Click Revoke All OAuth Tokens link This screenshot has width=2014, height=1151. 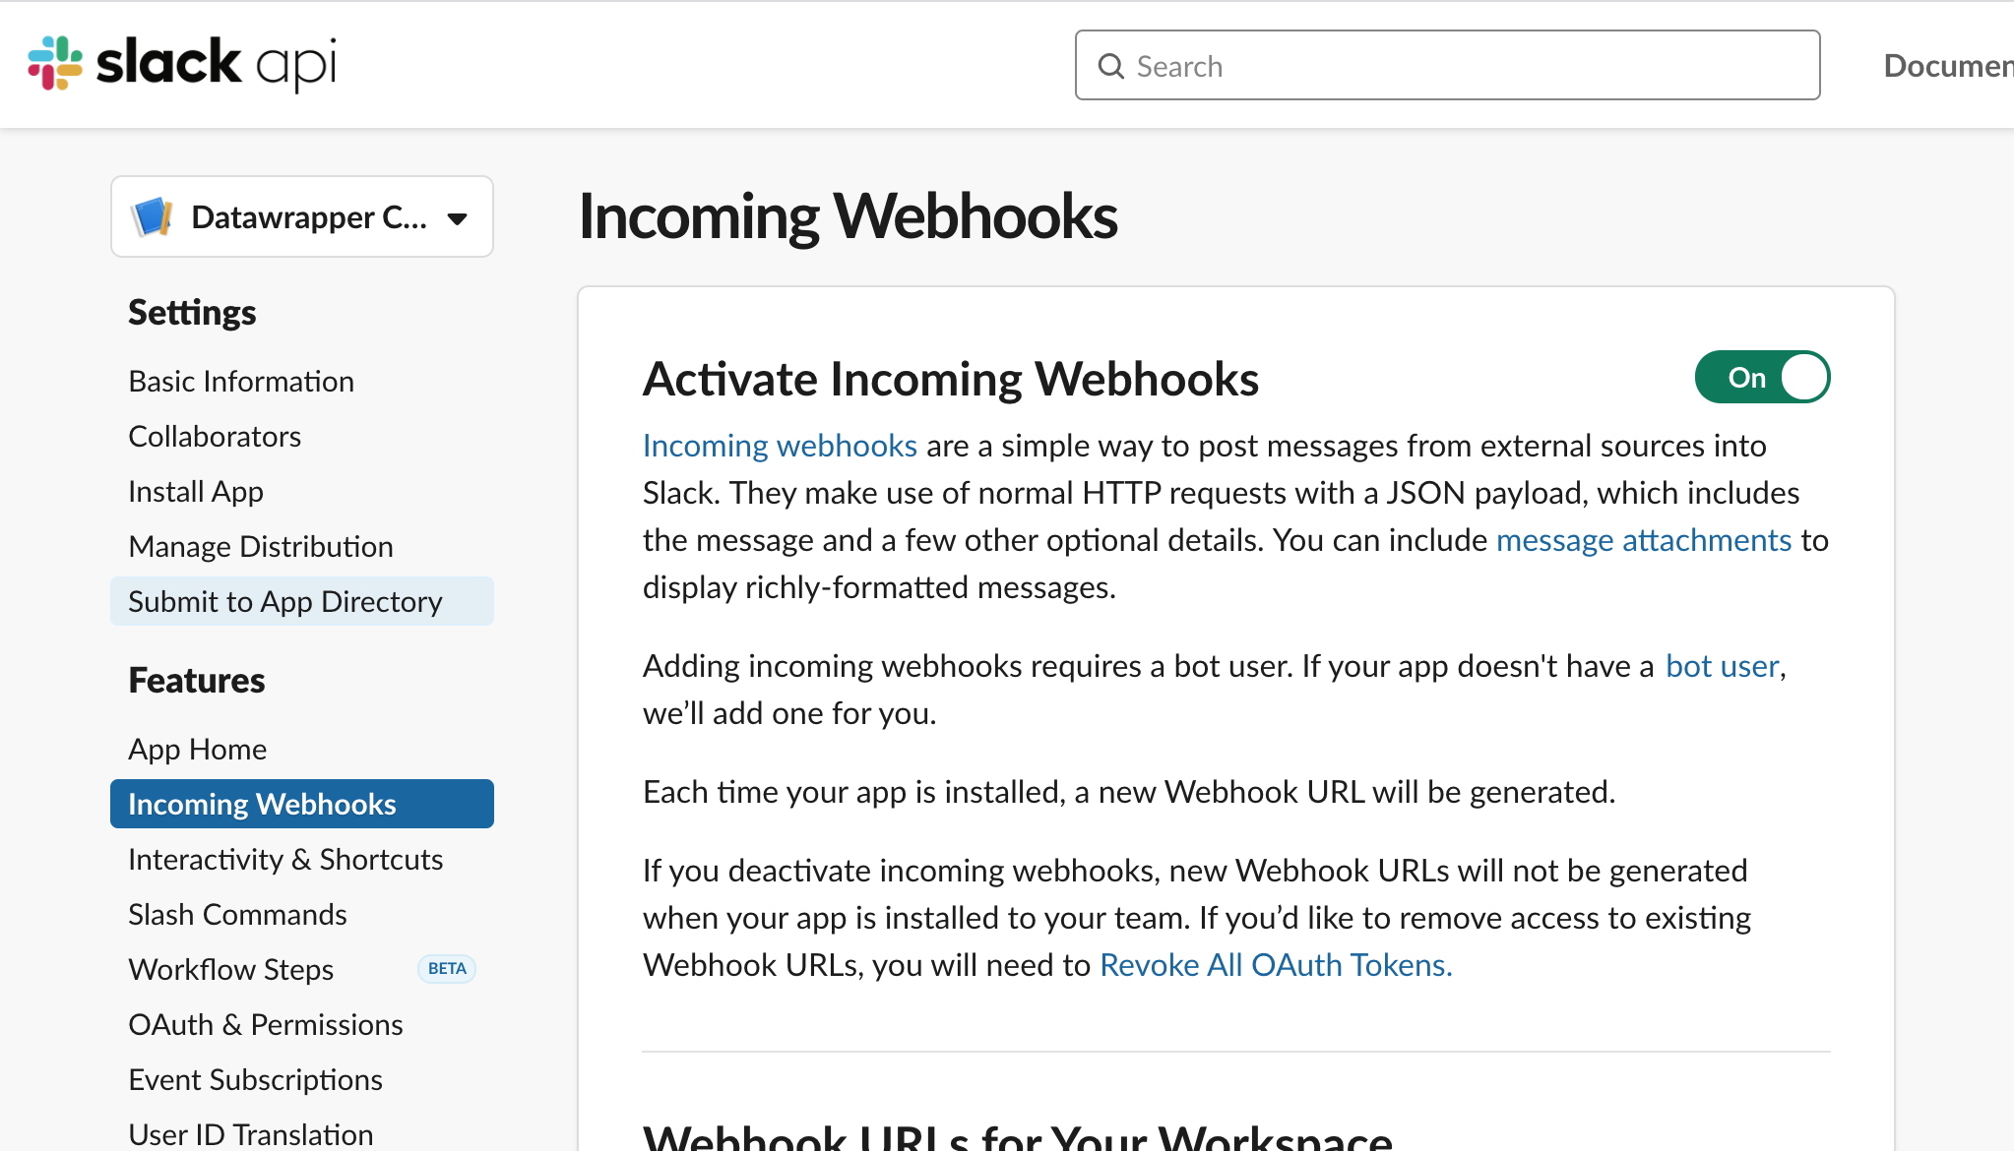(x=1276, y=965)
